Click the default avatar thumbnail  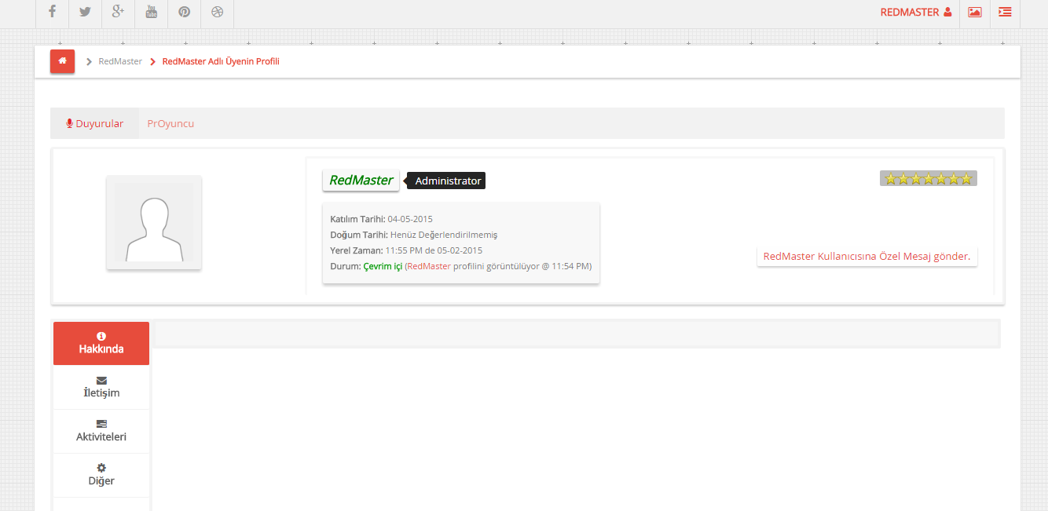pos(154,222)
